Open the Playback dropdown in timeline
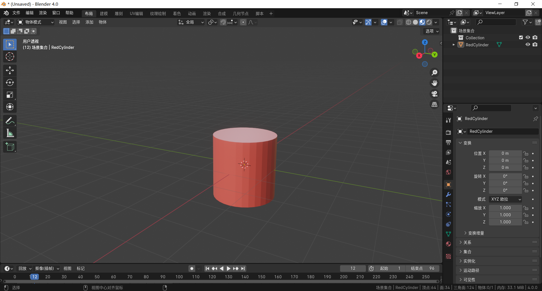542x291 pixels. pyautogui.click(x=25, y=268)
